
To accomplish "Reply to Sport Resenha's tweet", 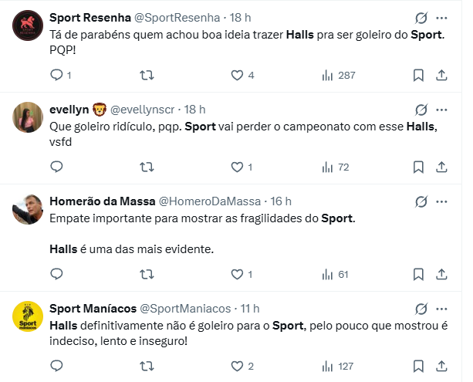I will pyautogui.click(x=56, y=75).
